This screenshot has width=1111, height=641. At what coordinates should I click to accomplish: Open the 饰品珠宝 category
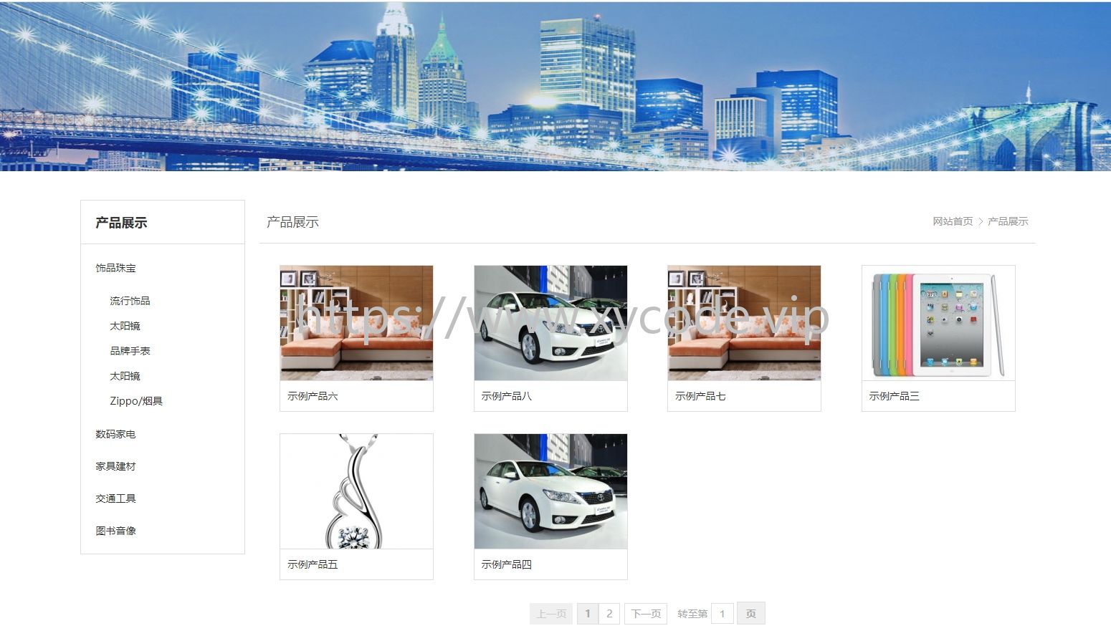pos(115,268)
